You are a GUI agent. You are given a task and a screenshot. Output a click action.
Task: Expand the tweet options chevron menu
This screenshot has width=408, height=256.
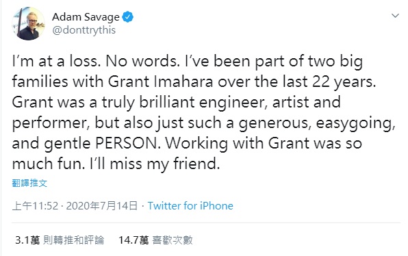[395, 16]
